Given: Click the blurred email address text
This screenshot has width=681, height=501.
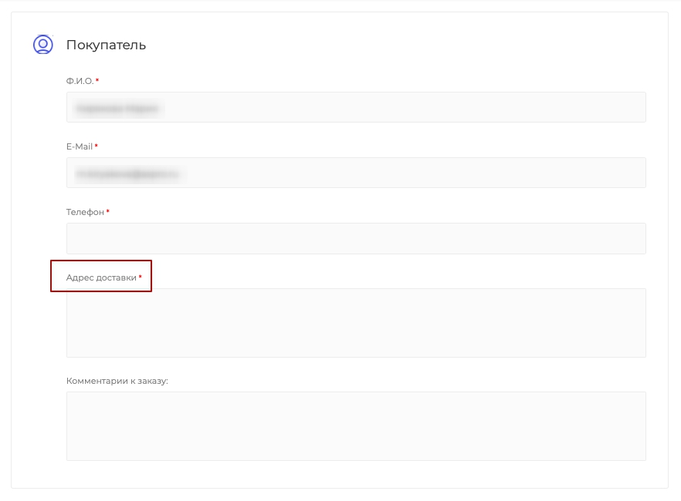Looking at the screenshot, I should 127,174.
